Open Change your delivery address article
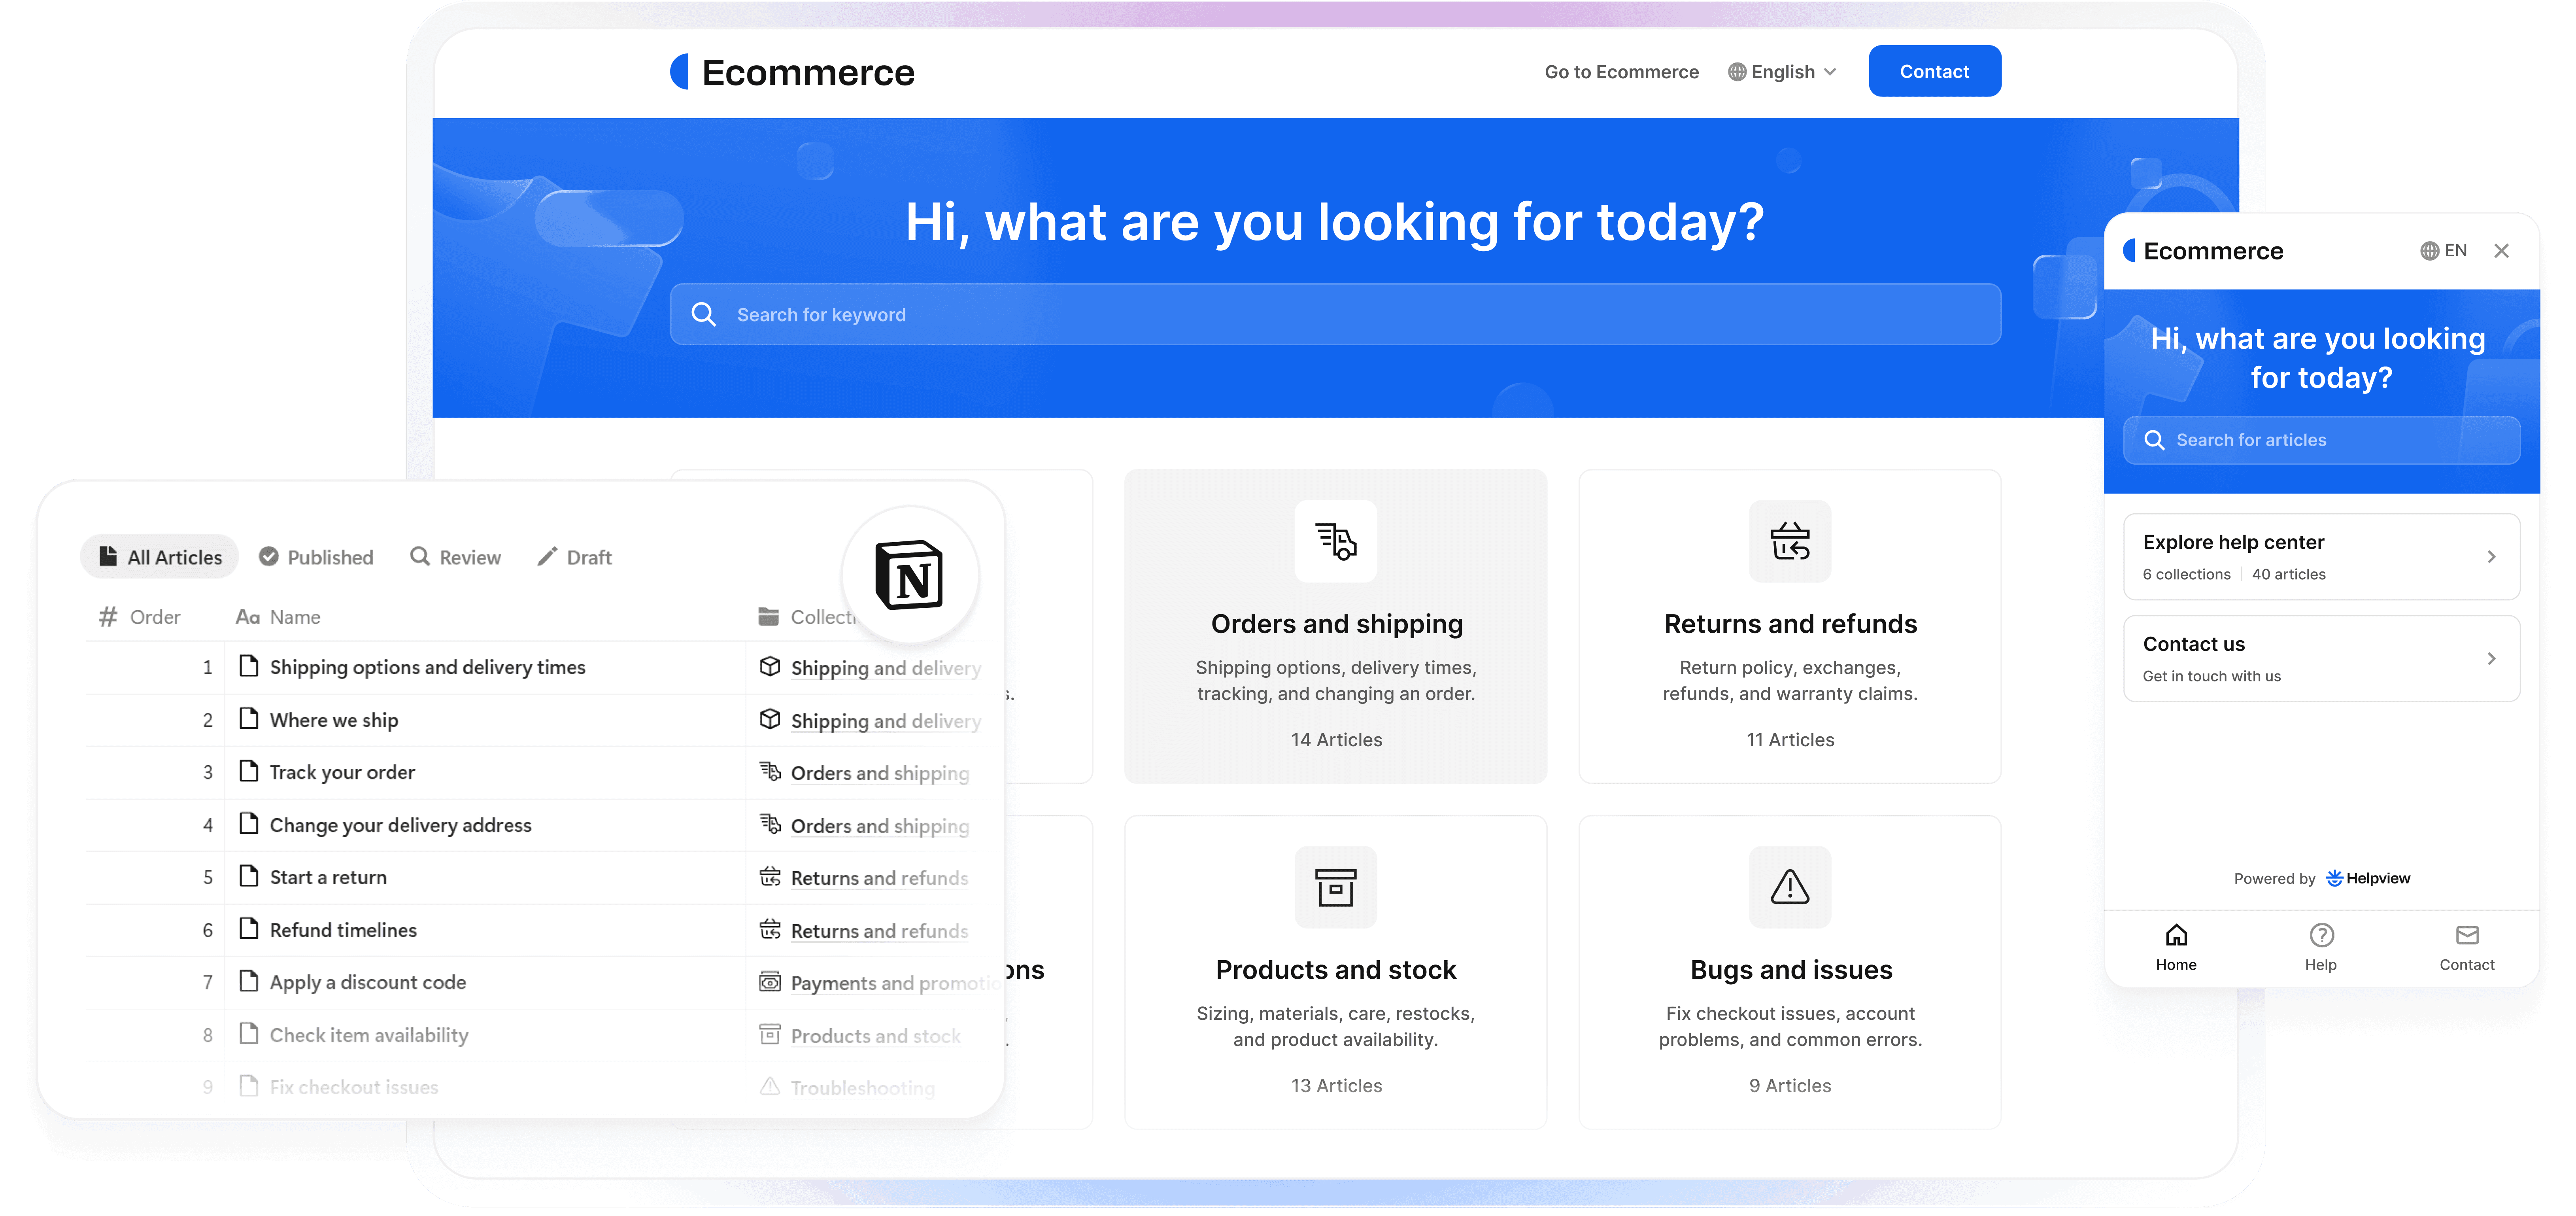 tap(400, 825)
